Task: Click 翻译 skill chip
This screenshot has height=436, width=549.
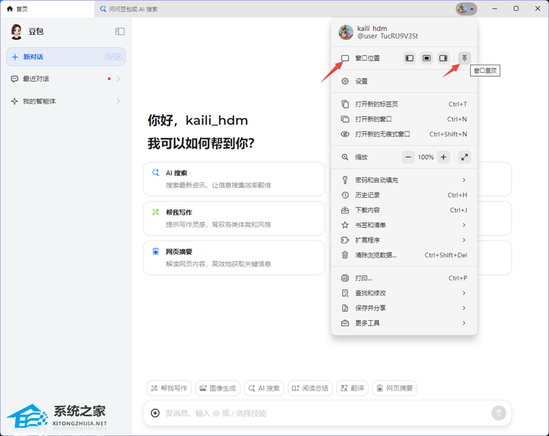Action: point(353,388)
